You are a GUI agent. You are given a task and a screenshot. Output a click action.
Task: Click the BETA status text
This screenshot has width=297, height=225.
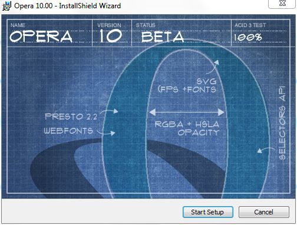(163, 37)
